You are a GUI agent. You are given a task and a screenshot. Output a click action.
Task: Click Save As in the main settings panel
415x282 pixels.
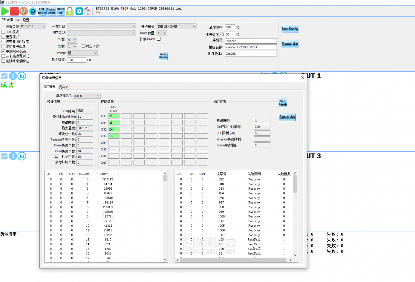click(x=290, y=44)
